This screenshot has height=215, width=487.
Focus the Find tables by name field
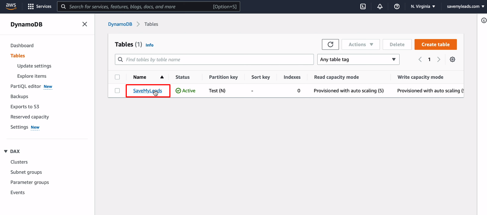click(214, 59)
